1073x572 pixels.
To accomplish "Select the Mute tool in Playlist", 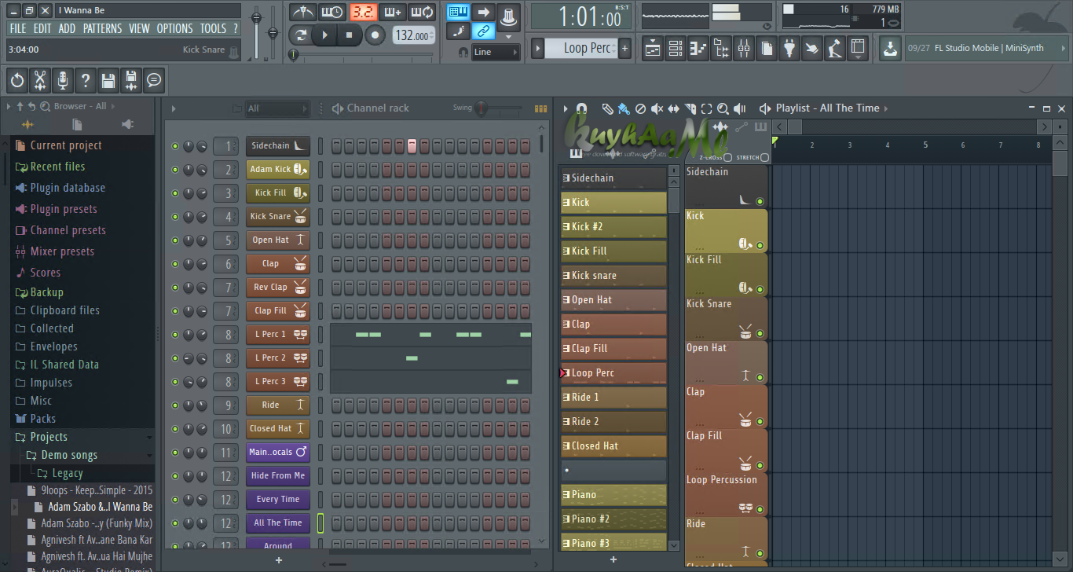I will [x=657, y=108].
